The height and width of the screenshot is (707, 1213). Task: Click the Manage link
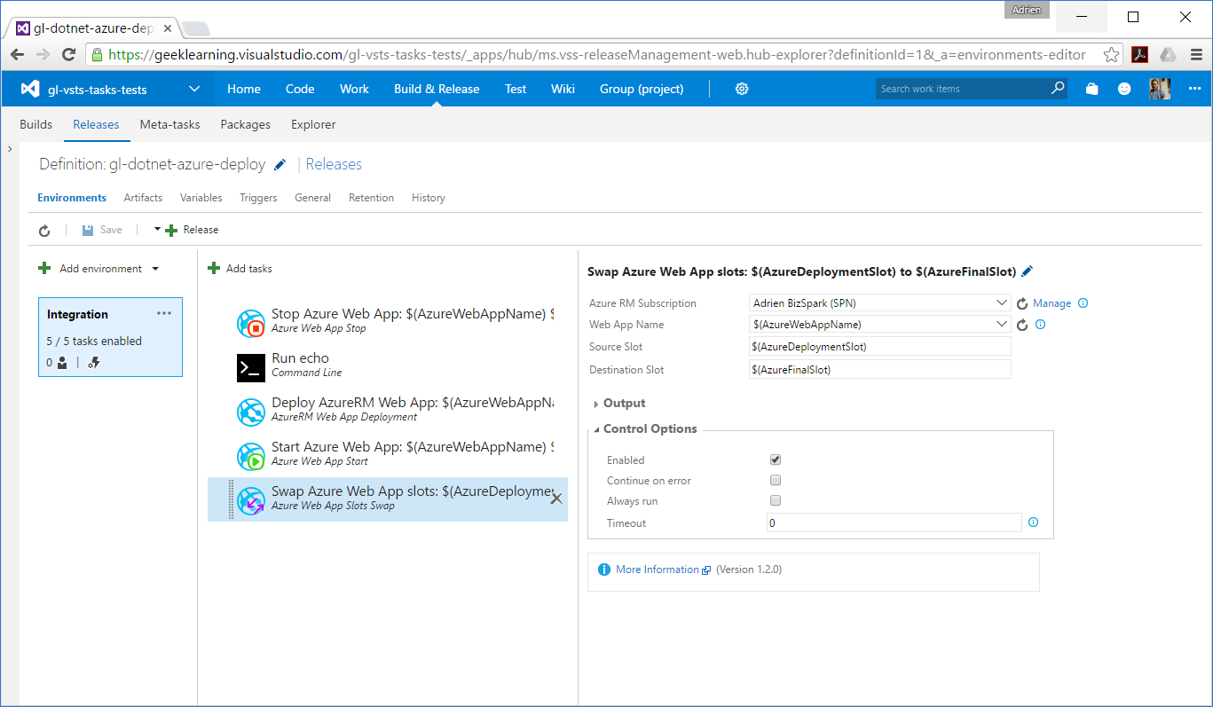coord(1052,303)
